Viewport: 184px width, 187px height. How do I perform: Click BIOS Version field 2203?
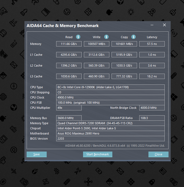point(110,139)
